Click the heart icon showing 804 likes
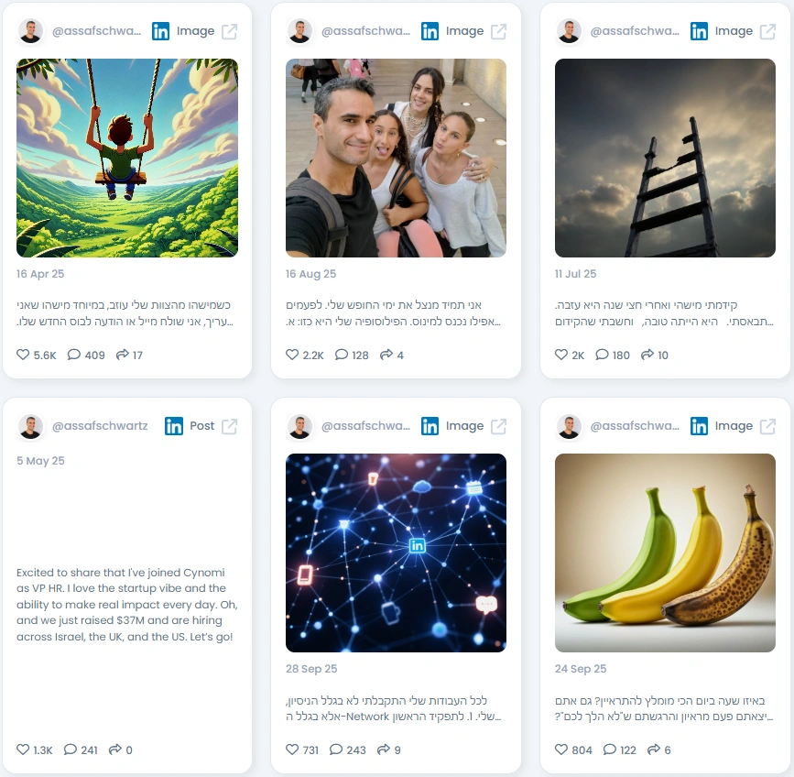The height and width of the screenshot is (777, 794). [561, 750]
